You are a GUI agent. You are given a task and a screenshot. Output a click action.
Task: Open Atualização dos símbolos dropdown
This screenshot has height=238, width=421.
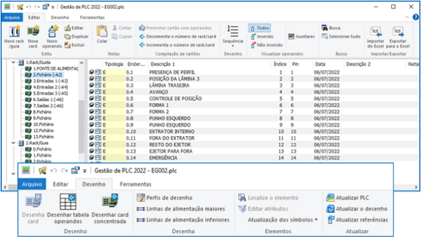point(282,219)
